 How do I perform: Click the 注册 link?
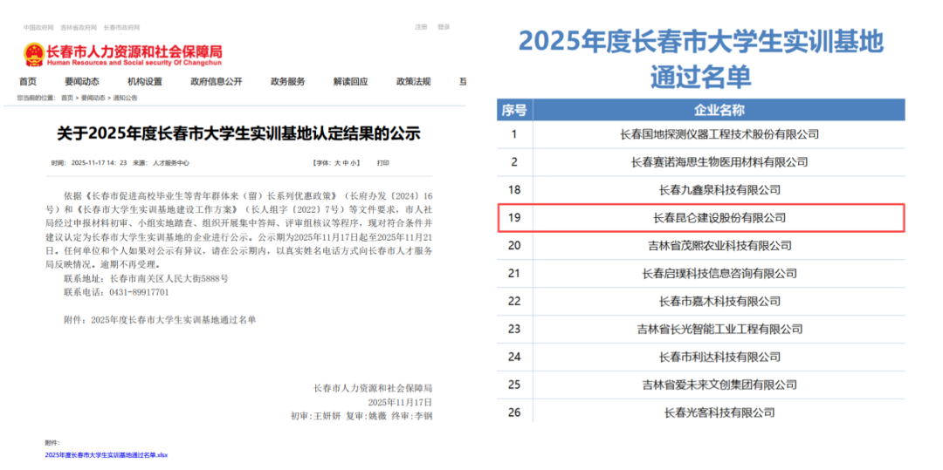(421, 27)
